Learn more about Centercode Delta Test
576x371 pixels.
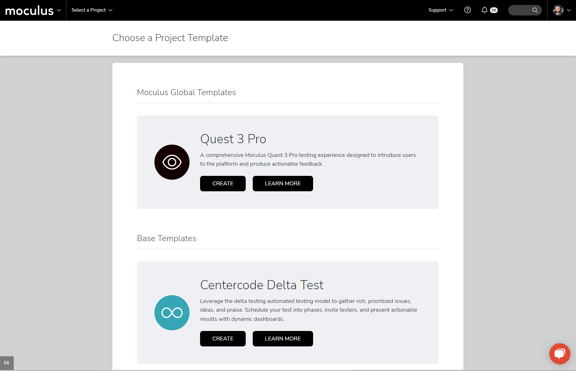click(283, 339)
